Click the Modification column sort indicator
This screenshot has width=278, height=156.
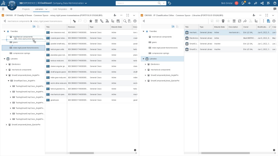[x=270, y=27]
